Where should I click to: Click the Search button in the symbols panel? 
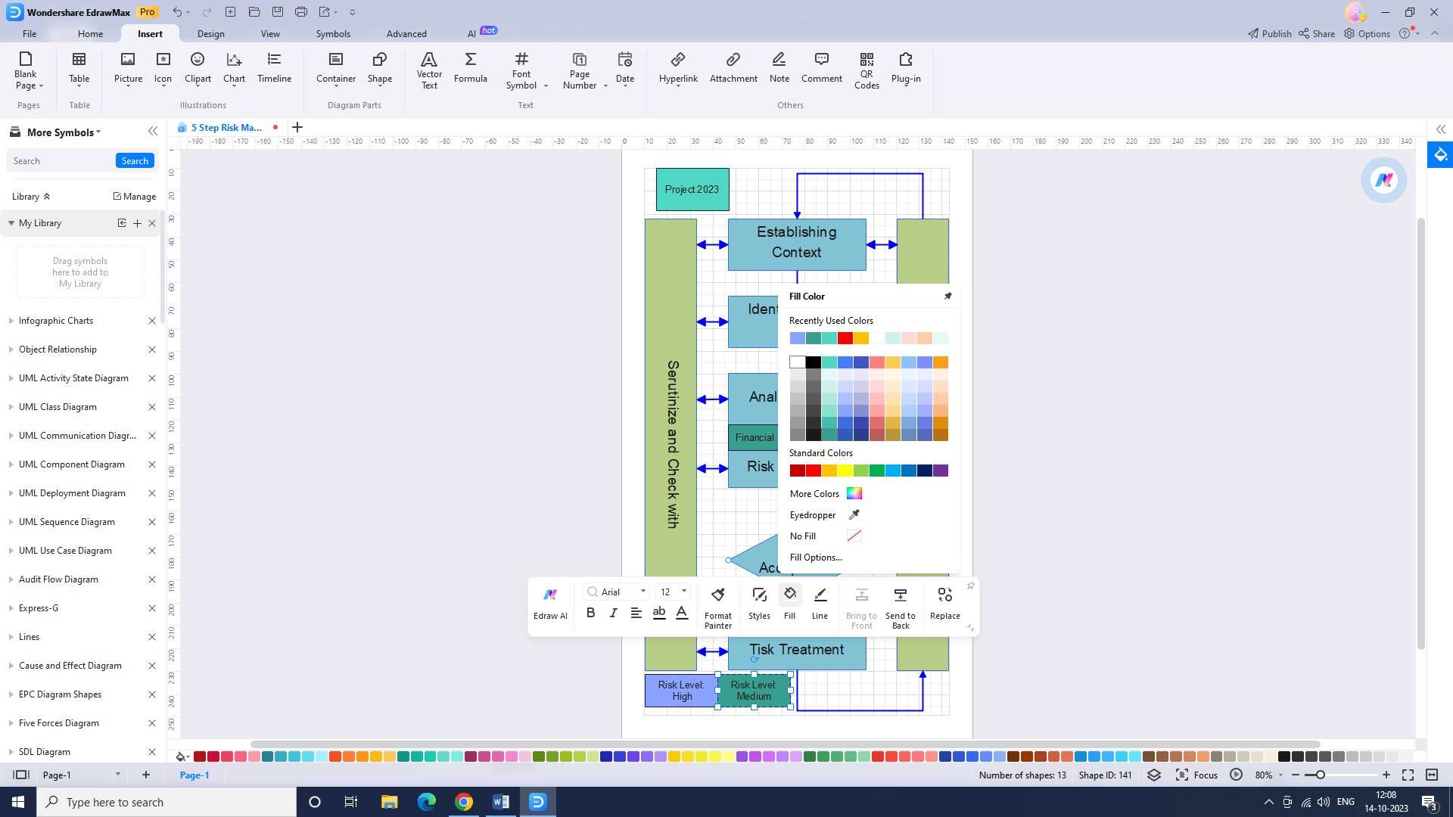pyautogui.click(x=135, y=161)
